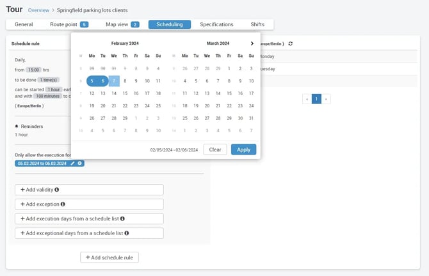The width and height of the screenshot is (429, 276).
Task: Click the Reminders bell icon
Action: (x=17, y=126)
